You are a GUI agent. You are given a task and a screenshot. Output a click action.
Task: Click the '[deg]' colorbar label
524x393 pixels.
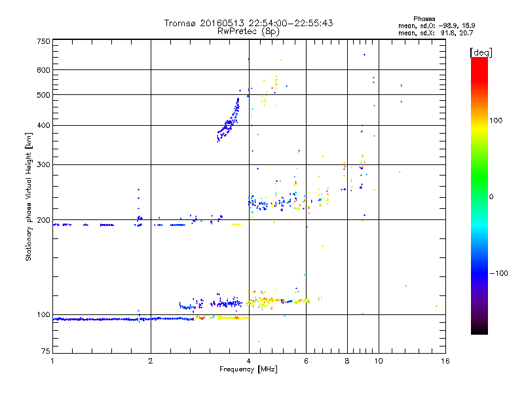coord(481,52)
